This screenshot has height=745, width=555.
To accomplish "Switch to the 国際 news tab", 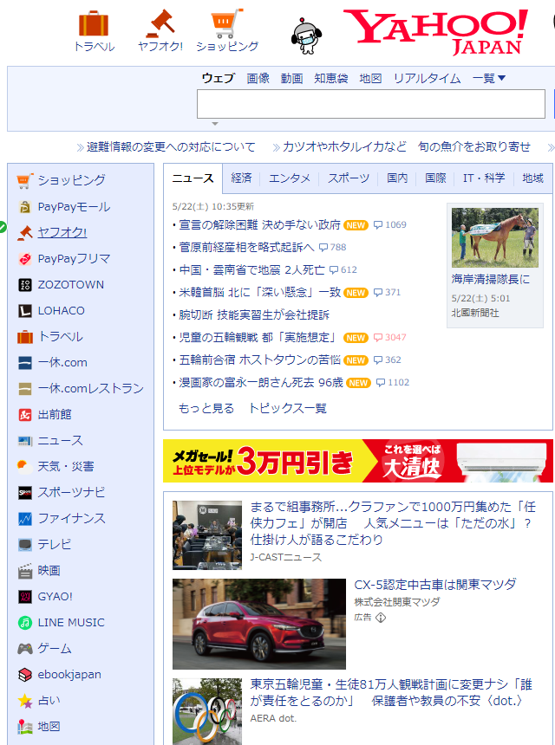I will (x=435, y=178).
